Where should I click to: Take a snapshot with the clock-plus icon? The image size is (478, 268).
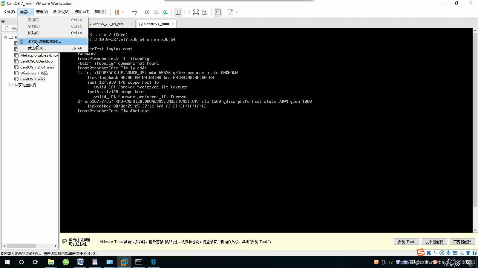[147, 12]
